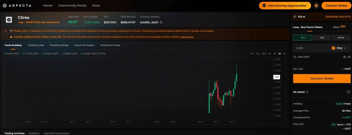The image size is (352, 135).
Task: Select the 1w chart interval
Action: 284,53
